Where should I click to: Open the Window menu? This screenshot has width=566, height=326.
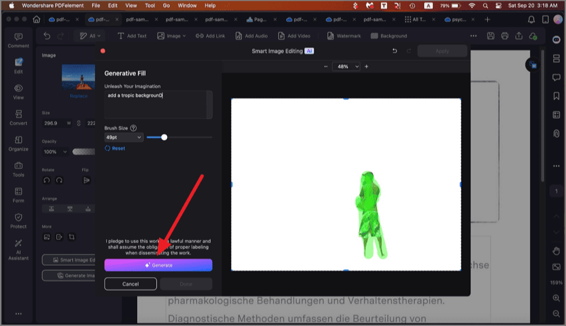(187, 5)
